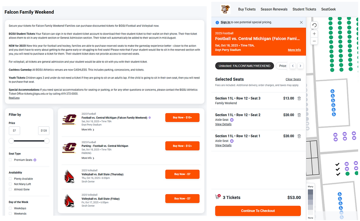This screenshot has height=221, width=360.
Task: Expand More Info under Football vs. Central Michigan
Action: click(88, 130)
